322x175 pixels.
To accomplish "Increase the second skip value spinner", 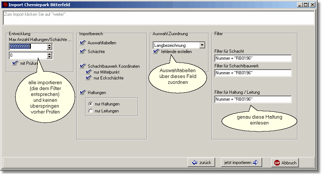I will click(49, 53).
